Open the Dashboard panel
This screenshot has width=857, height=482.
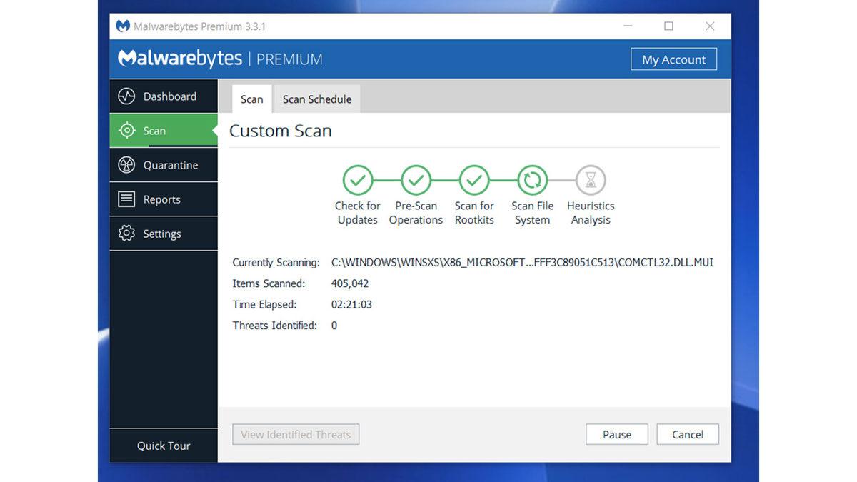(x=163, y=96)
